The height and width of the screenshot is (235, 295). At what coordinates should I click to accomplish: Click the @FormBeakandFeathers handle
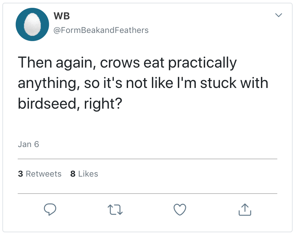click(x=101, y=30)
